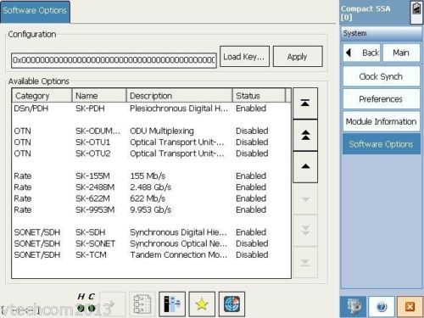
Task: Go Back to previous menu
Action: 362,53
